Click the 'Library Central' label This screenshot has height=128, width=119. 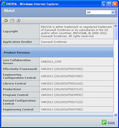click(14, 83)
